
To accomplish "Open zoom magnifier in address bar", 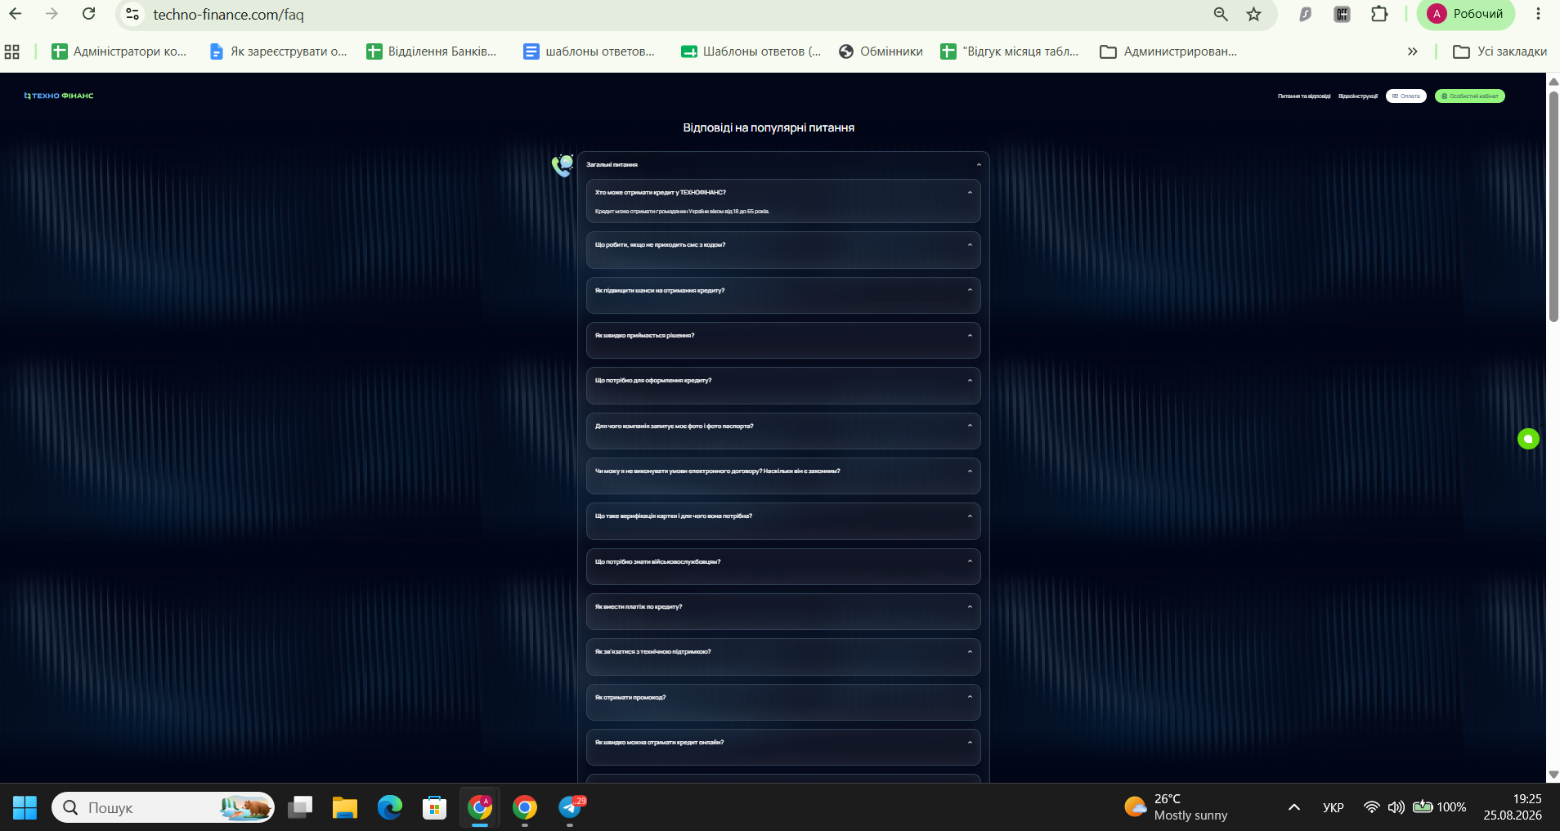I will 1221,14.
